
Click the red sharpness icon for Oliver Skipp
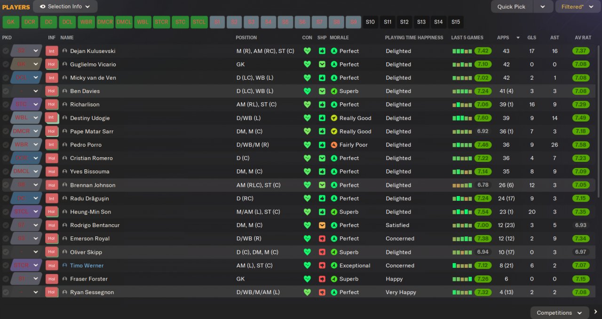322,252
